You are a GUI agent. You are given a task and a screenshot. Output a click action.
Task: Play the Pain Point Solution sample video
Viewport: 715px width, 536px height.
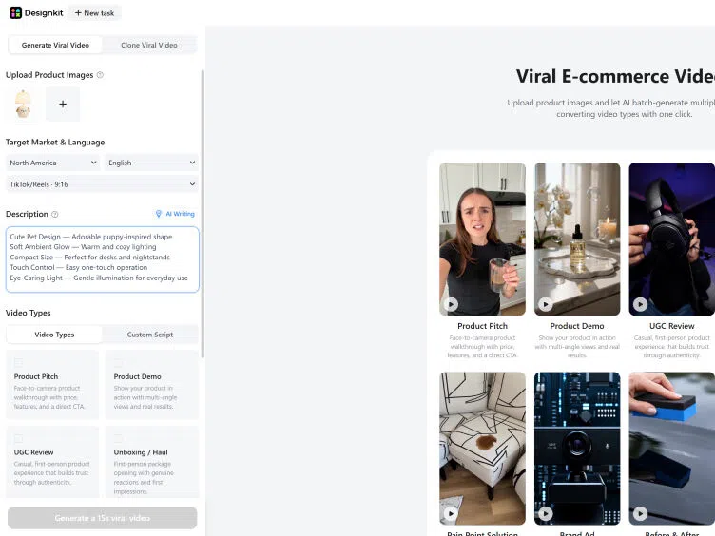pyautogui.click(x=451, y=513)
